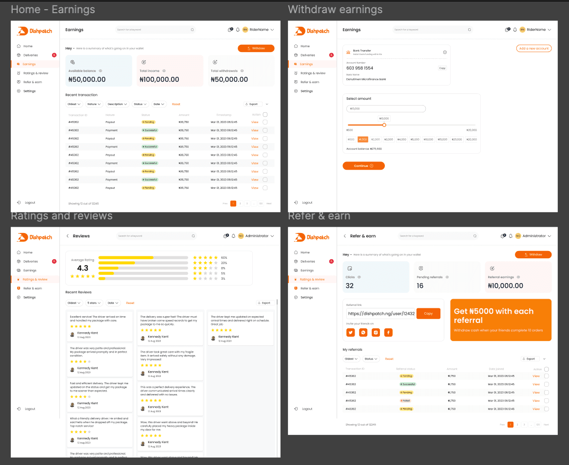Click Reset link in My referrals filters
The image size is (569, 465).
[x=389, y=359]
